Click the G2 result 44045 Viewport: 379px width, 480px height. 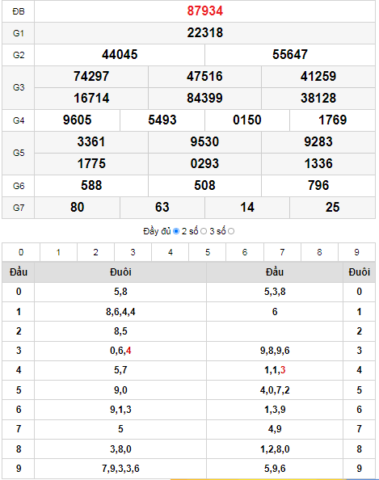(120, 54)
